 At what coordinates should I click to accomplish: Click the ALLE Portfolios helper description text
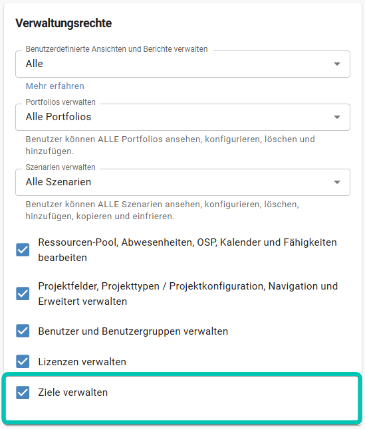pos(170,145)
